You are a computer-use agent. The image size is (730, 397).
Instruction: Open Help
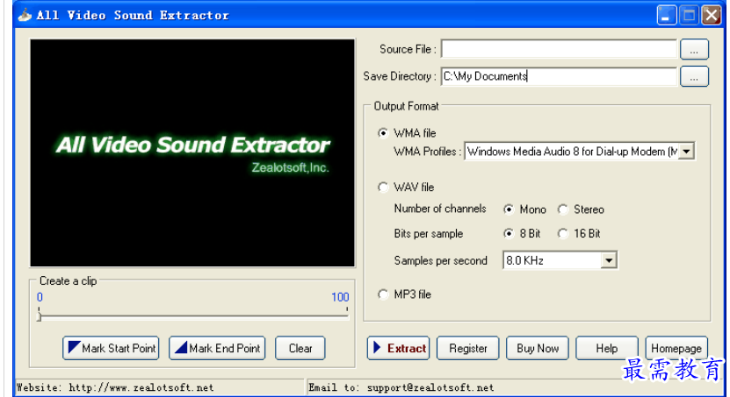(607, 348)
